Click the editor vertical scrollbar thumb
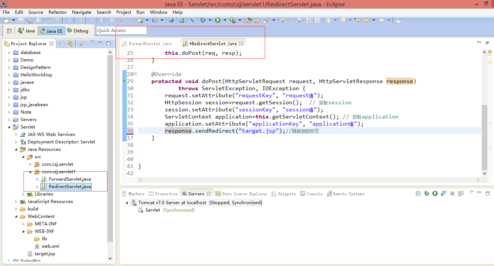 tap(484, 137)
